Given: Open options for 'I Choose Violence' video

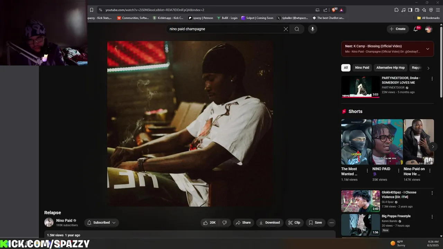Looking at the screenshot, I should point(432,193).
